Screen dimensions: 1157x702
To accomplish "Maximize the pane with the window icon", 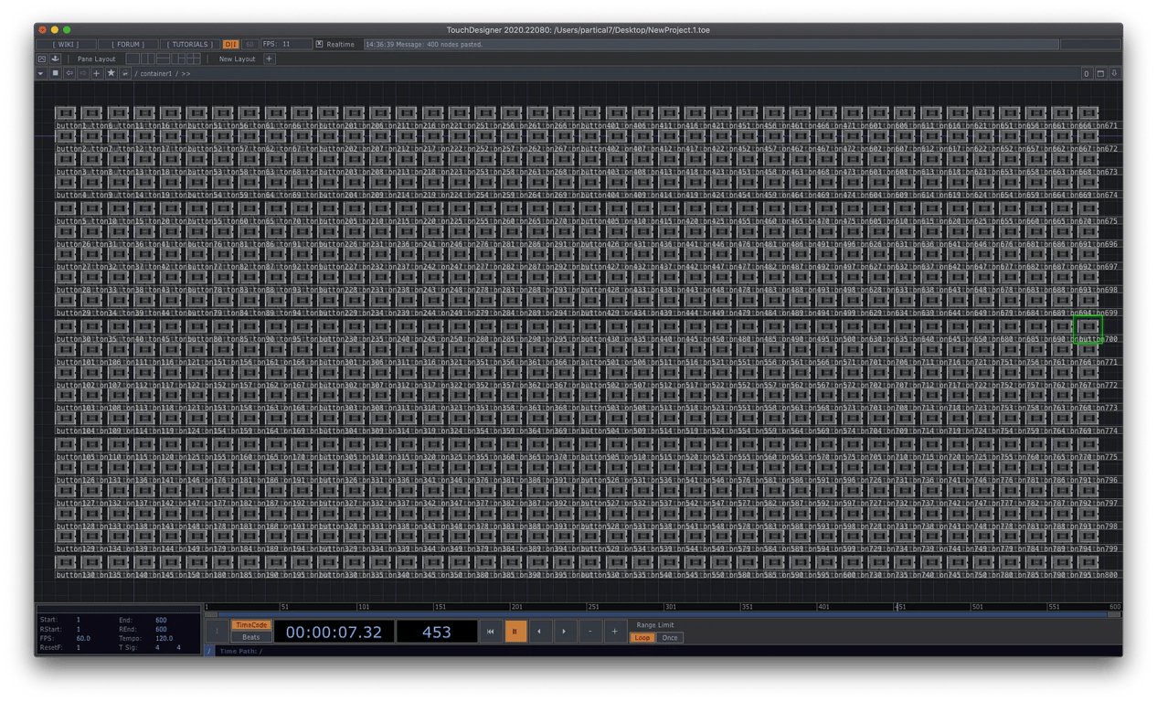I will point(1100,73).
